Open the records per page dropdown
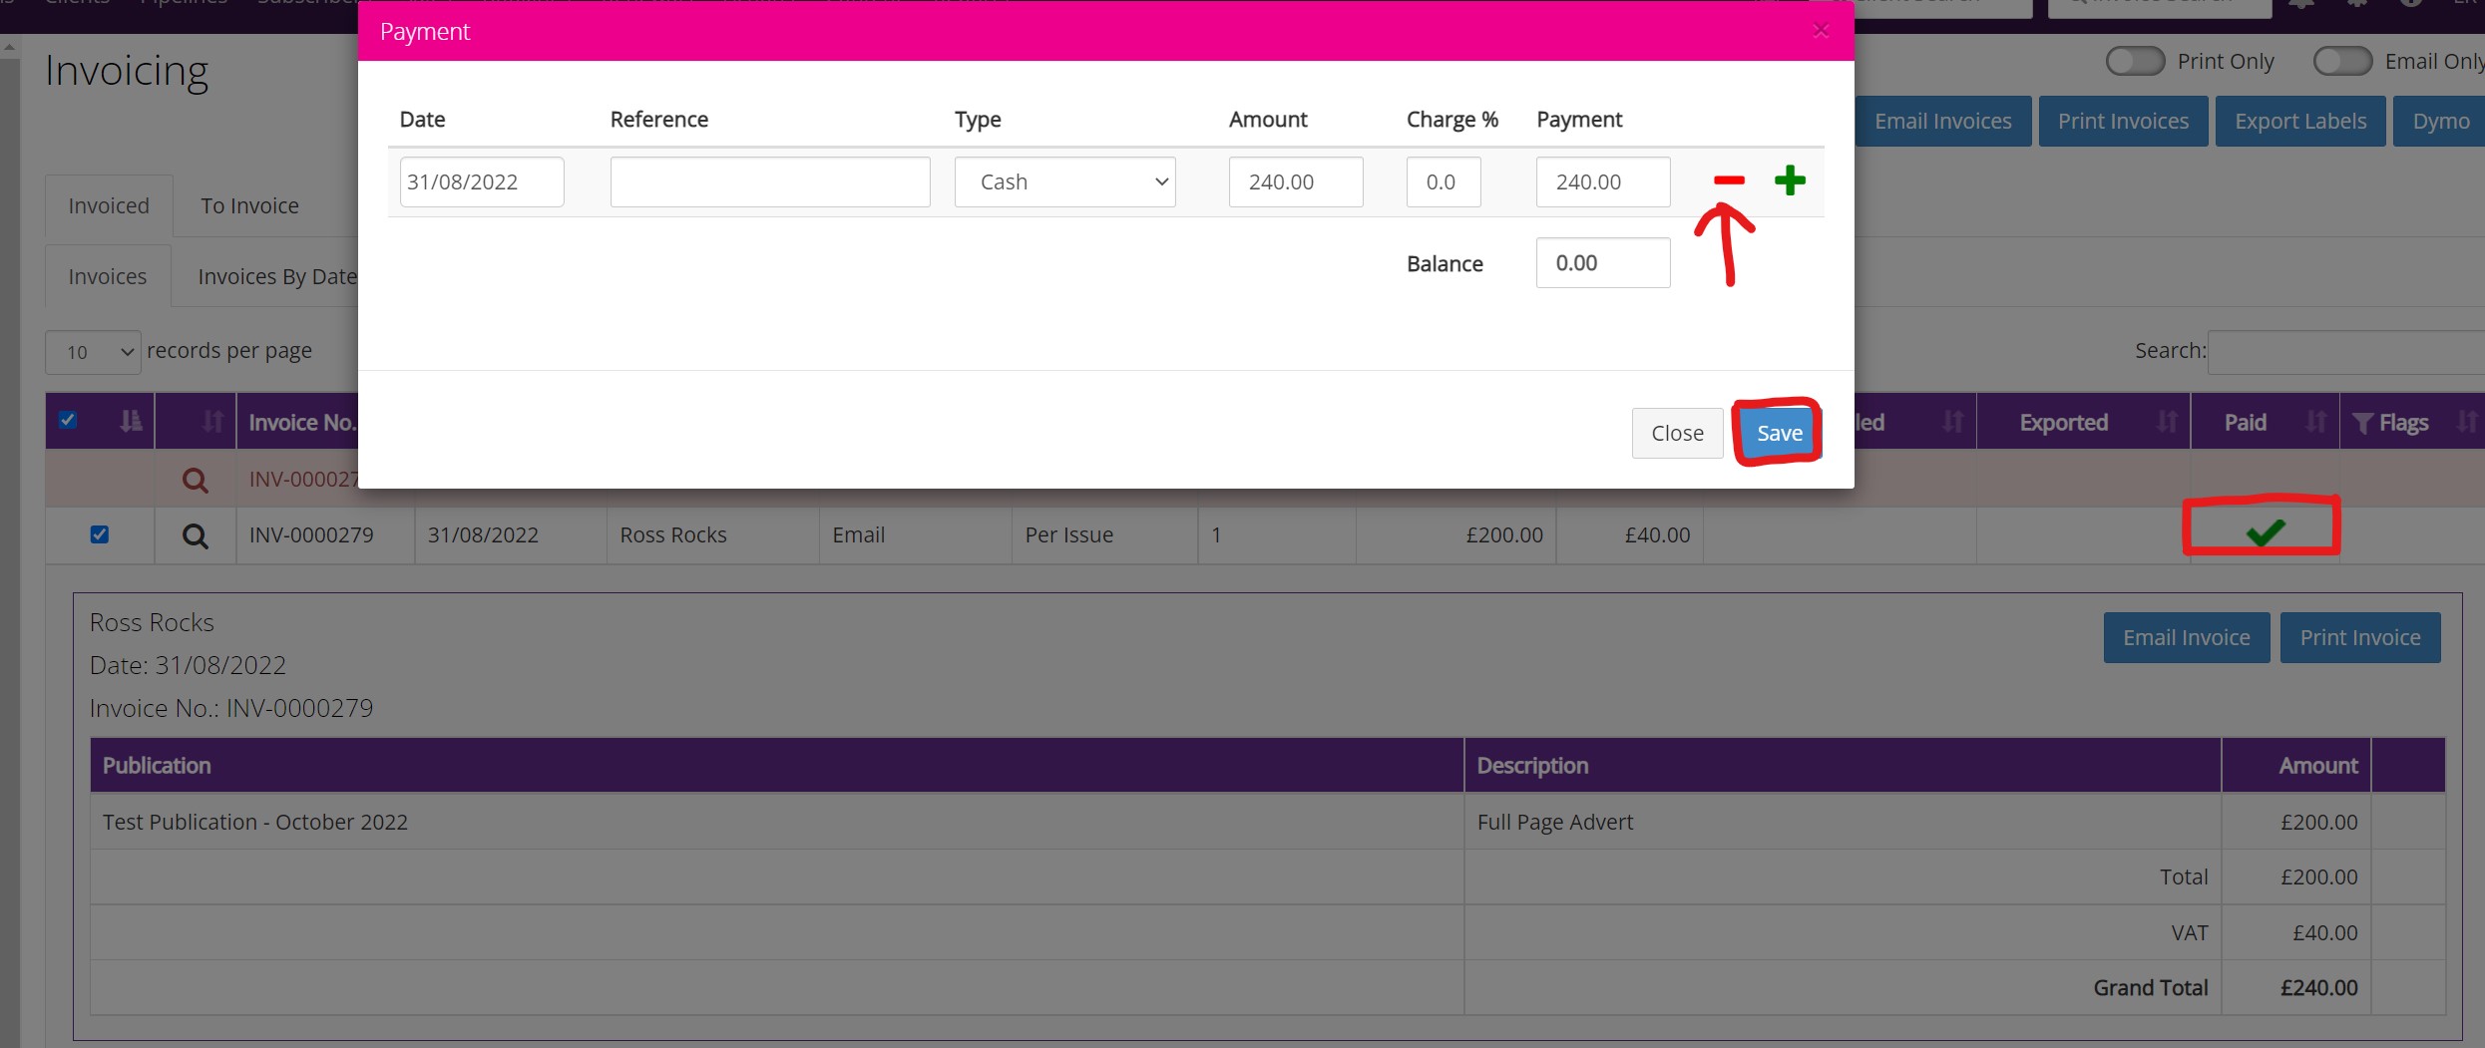 click(x=93, y=352)
